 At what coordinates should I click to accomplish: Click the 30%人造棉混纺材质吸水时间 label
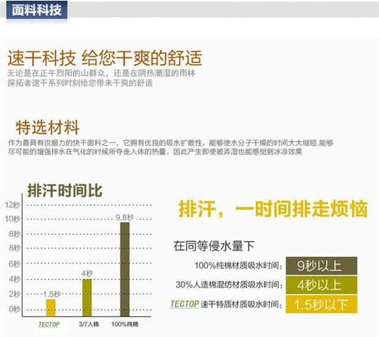(229, 284)
